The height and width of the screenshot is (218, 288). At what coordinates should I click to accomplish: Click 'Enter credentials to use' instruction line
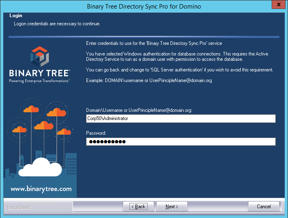pos(154,43)
